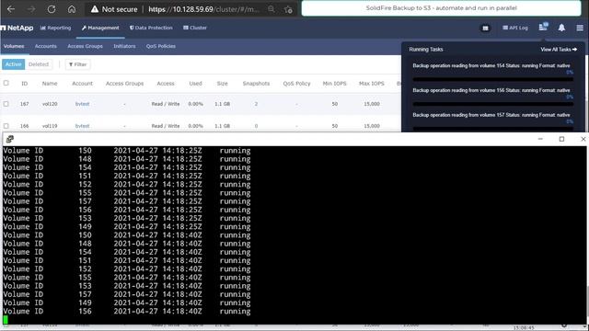This screenshot has width=589, height=331.
Task: Maximize the terminal window
Action: coord(561,139)
